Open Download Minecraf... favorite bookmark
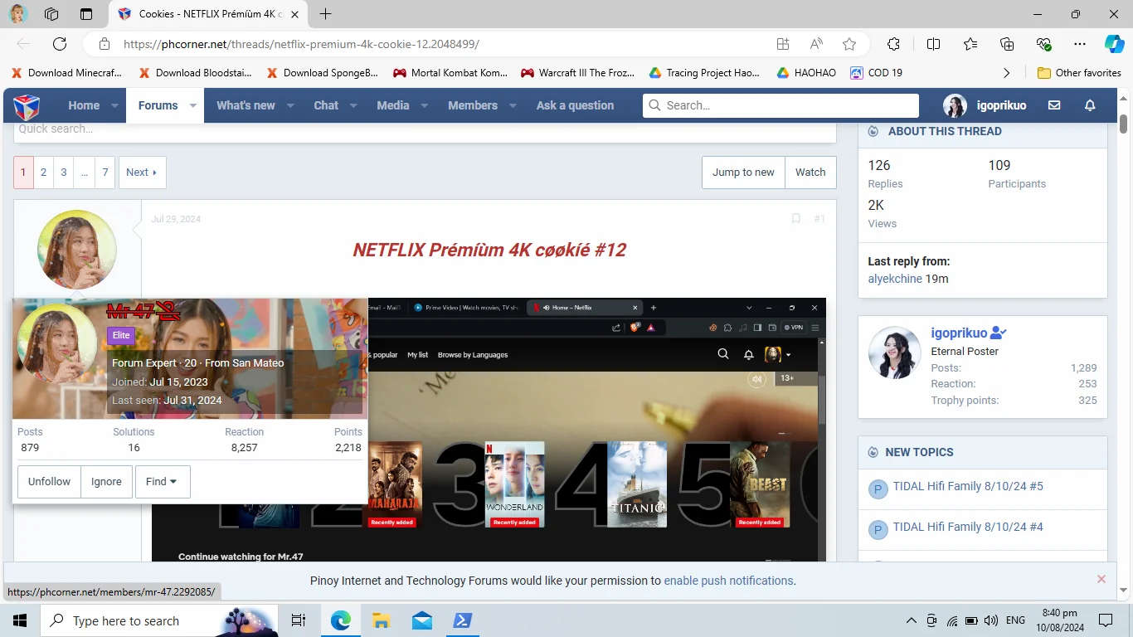 click(67, 73)
